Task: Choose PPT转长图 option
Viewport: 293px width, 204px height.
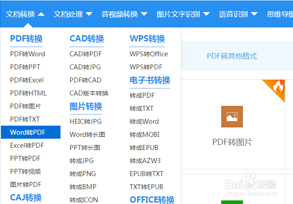Action: pos(85,148)
